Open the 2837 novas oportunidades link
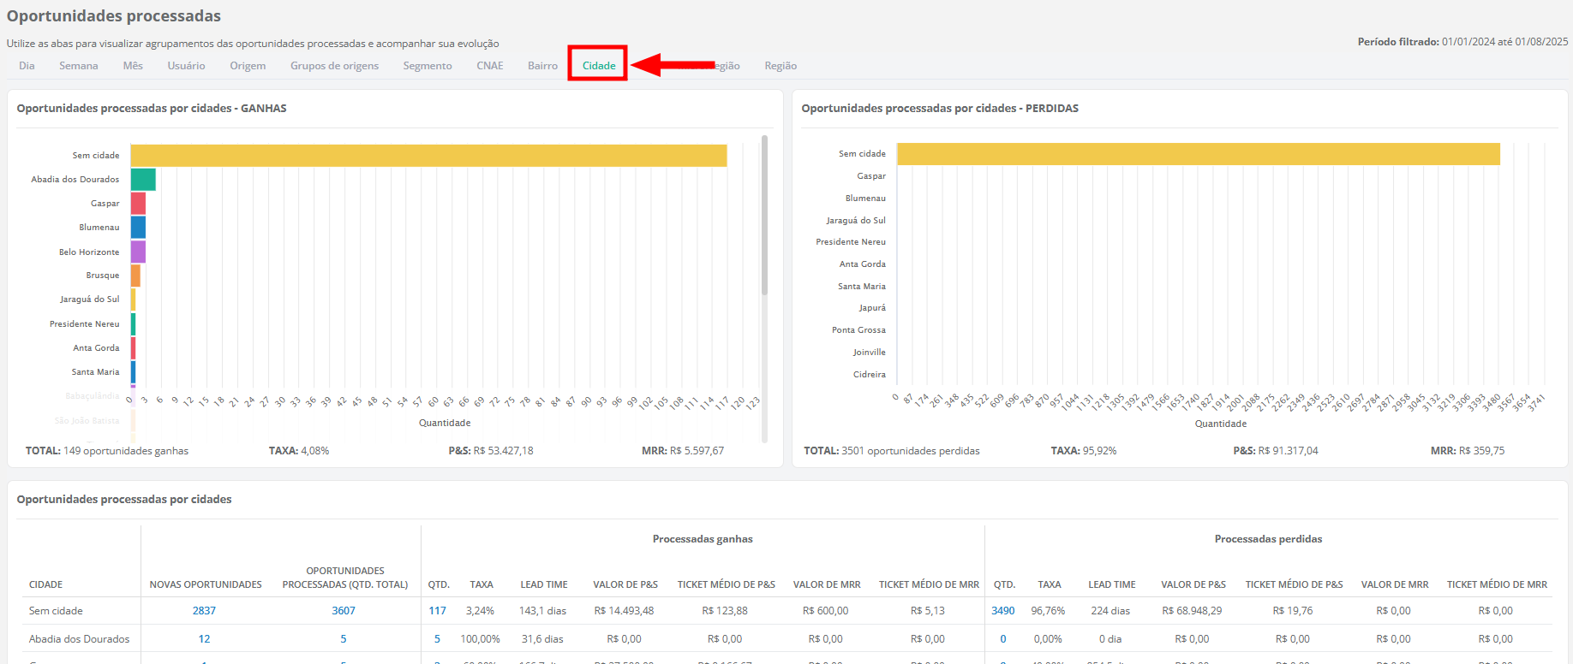1573x664 pixels. (x=204, y=611)
